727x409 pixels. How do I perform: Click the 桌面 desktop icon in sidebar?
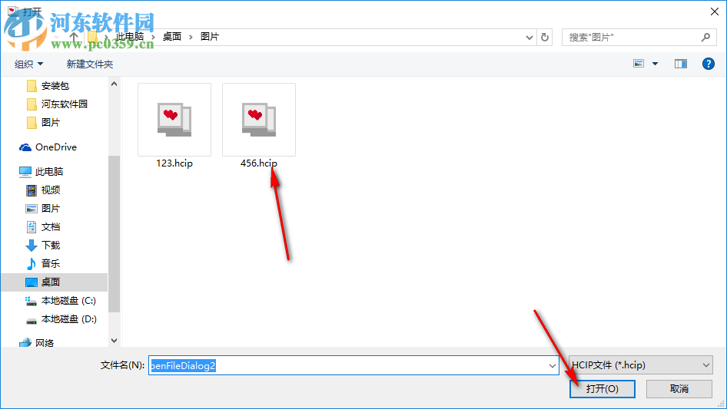click(31, 282)
